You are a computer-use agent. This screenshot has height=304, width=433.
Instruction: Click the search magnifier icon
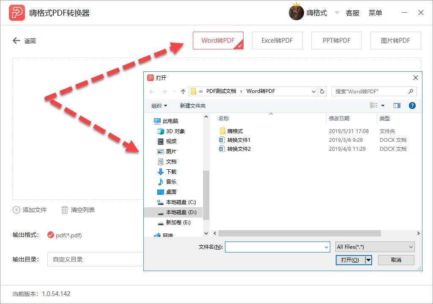(411, 91)
